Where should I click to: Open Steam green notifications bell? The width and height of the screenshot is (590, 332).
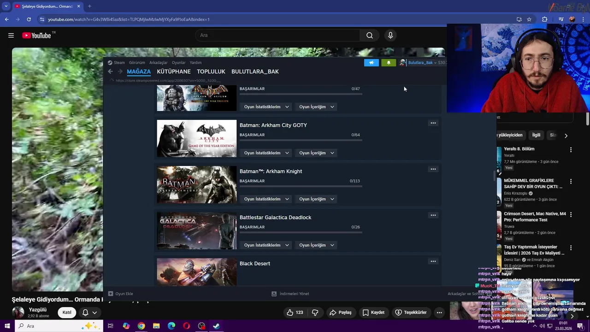tap(389, 63)
